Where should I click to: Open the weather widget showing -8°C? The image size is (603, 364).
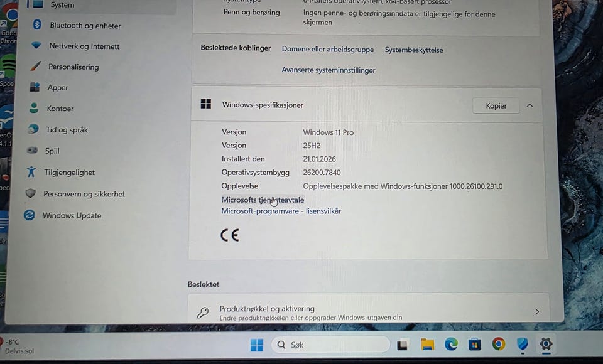pyautogui.click(x=18, y=346)
